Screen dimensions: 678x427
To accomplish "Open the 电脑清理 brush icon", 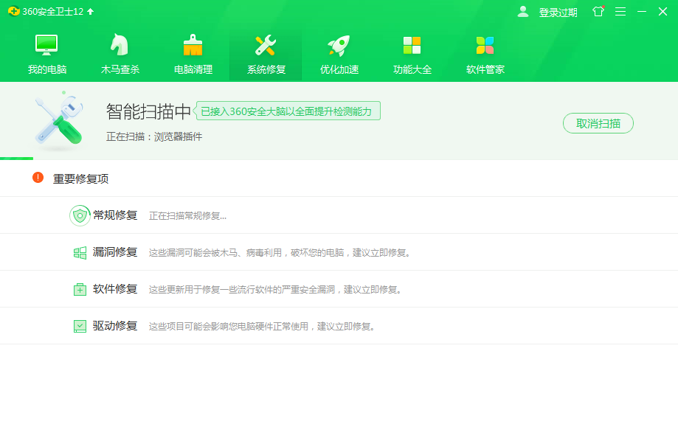I will pyautogui.click(x=193, y=45).
